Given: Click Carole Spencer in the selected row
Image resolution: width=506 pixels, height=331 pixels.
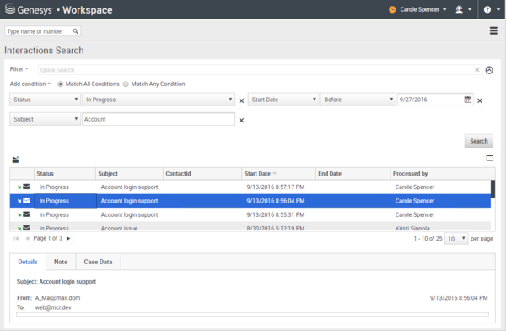Looking at the screenshot, I should pyautogui.click(x=415, y=201).
